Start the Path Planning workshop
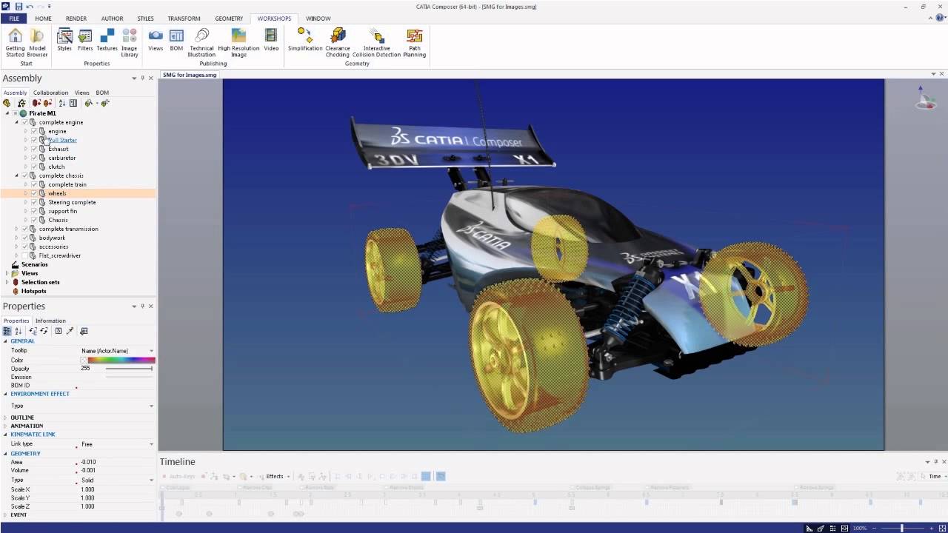The image size is (948, 533). tap(414, 42)
